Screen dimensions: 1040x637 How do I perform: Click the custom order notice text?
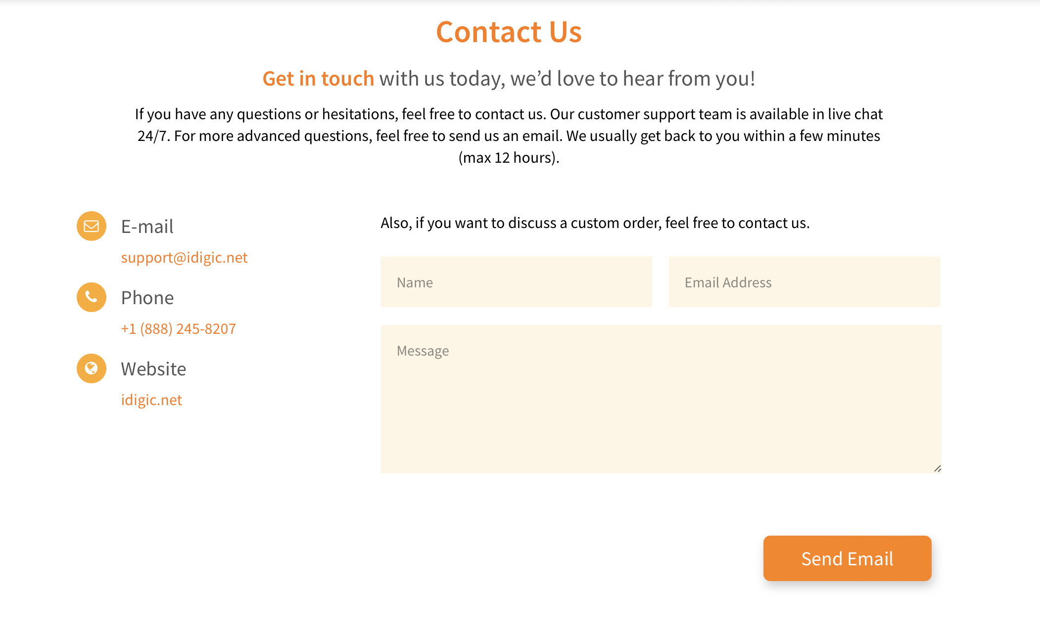pyautogui.click(x=595, y=223)
